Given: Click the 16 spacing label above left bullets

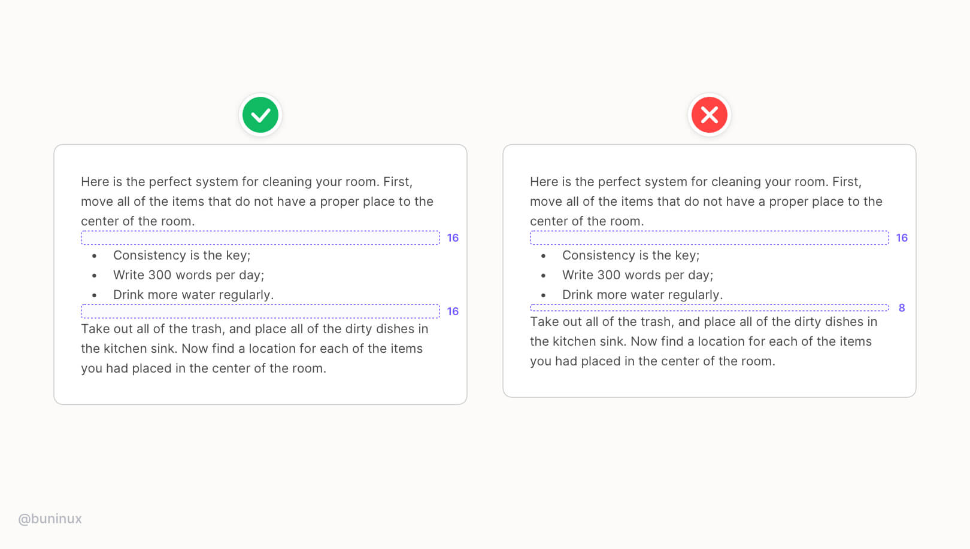Looking at the screenshot, I should pyautogui.click(x=453, y=238).
